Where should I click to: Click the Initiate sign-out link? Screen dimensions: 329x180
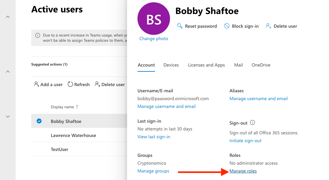point(245,141)
